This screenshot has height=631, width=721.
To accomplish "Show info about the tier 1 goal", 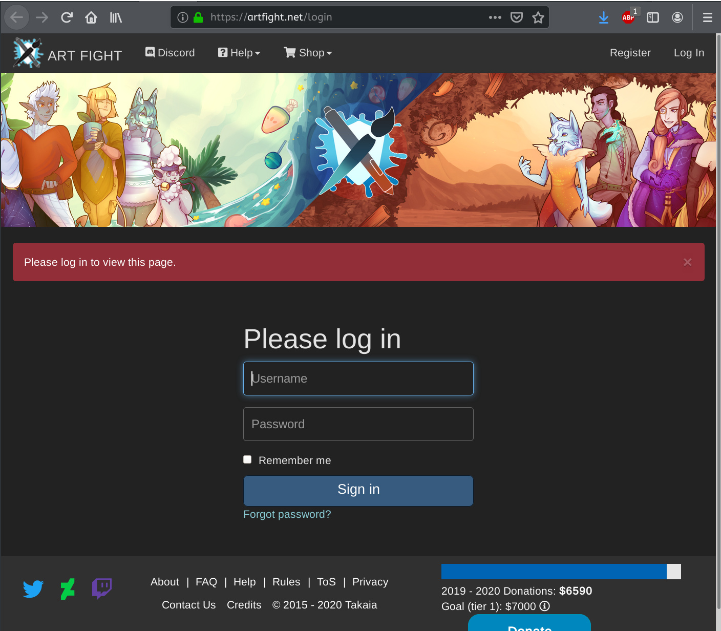I will [545, 606].
